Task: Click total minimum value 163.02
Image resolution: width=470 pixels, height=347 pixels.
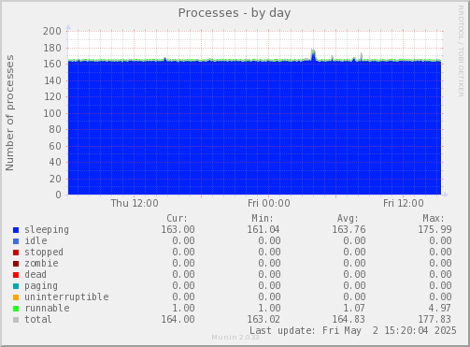Action: click(x=263, y=319)
